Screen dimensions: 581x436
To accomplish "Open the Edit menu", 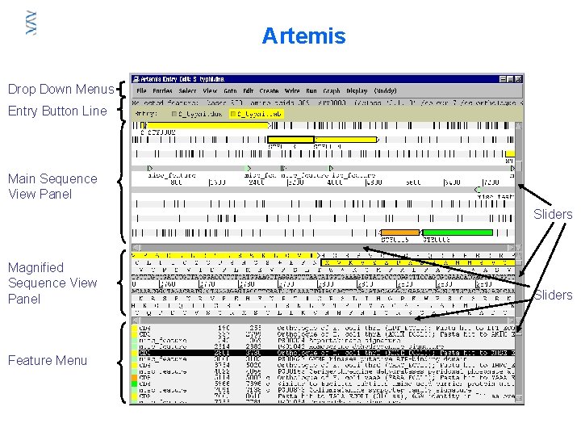I will [x=249, y=90].
